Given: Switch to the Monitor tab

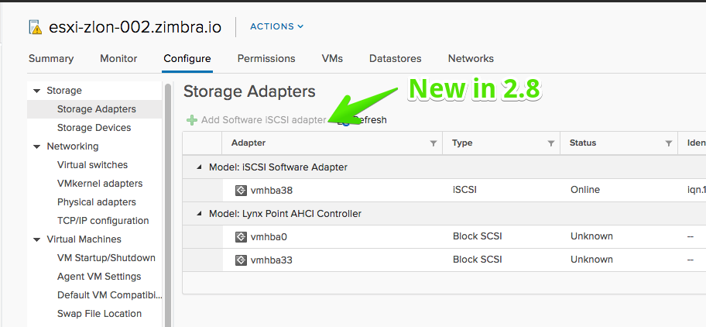Looking at the screenshot, I should [118, 59].
